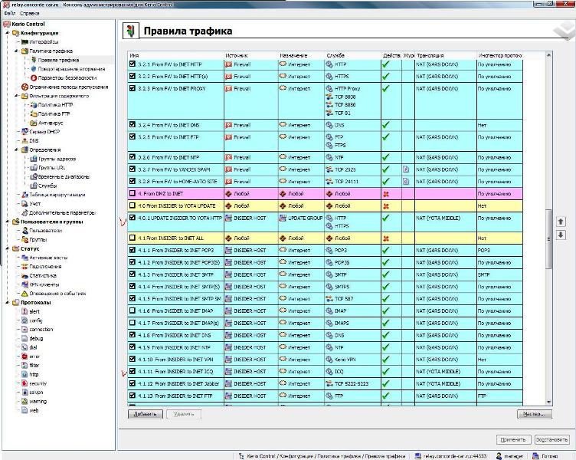Open Оповещения о событиях warning icon
The height and width of the screenshot is (460, 576).
coord(25,294)
